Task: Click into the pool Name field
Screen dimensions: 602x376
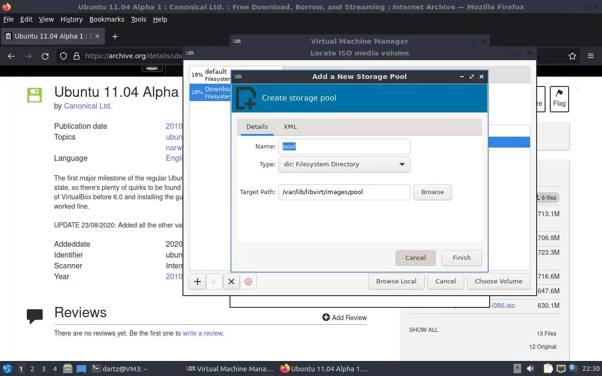Action: click(344, 147)
